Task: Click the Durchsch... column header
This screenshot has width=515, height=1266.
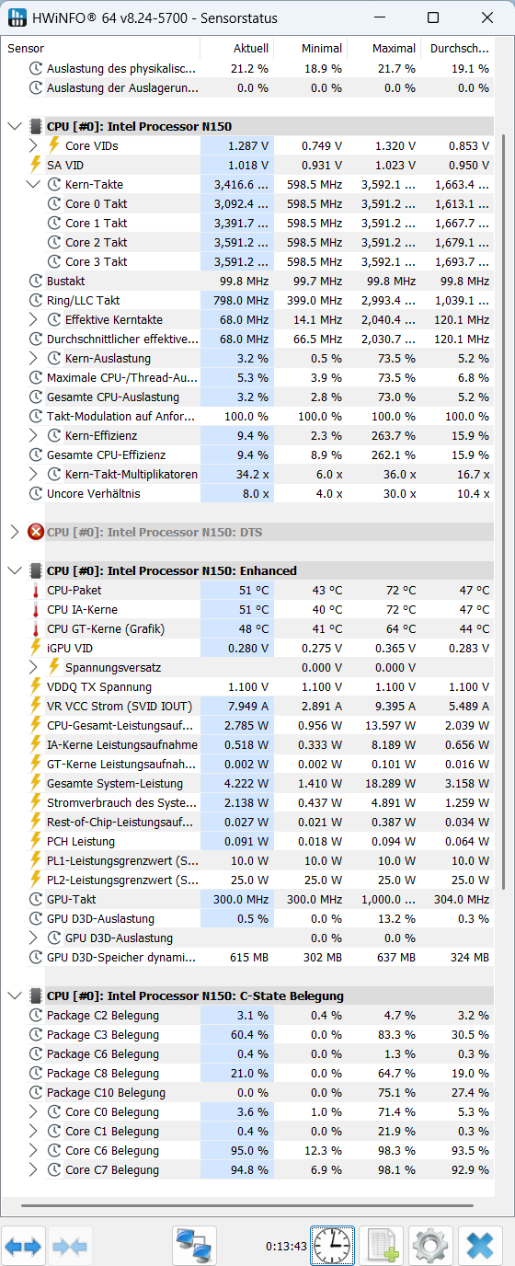Action: pyautogui.click(x=458, y=48)
